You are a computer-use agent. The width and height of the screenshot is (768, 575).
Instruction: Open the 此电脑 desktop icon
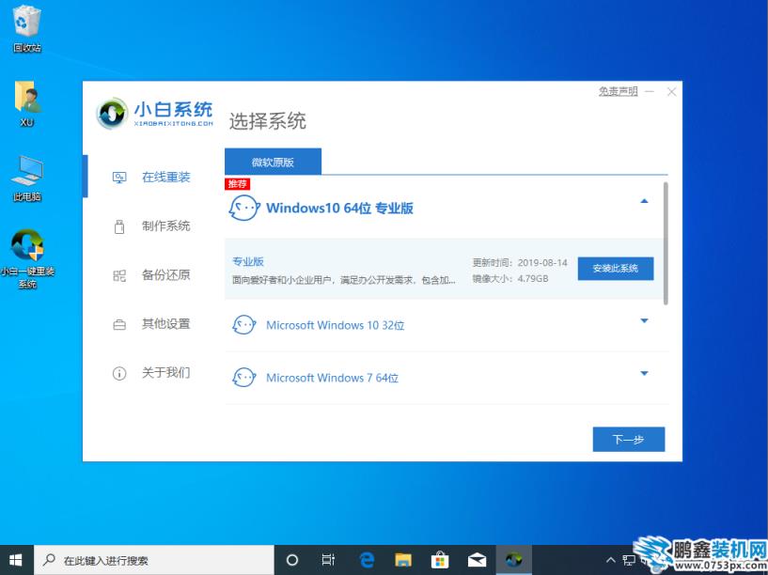coord(27,179)
